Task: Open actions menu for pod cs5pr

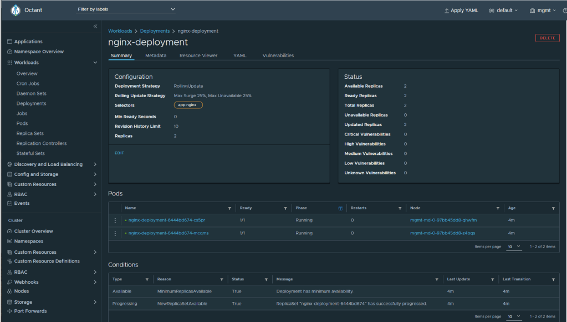Action: coord(115,220)
